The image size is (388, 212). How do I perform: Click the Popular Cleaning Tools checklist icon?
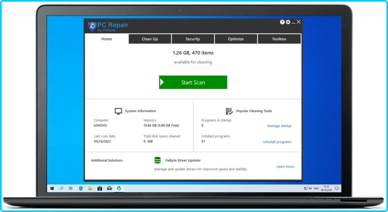click(x=229, y=111)
